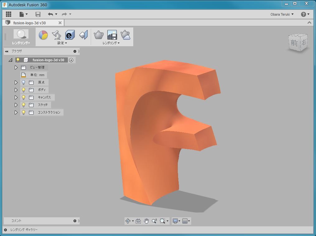Expand the コンストラクション folder
The width and height of the screenshot is (316, 236).
[16, 112]
